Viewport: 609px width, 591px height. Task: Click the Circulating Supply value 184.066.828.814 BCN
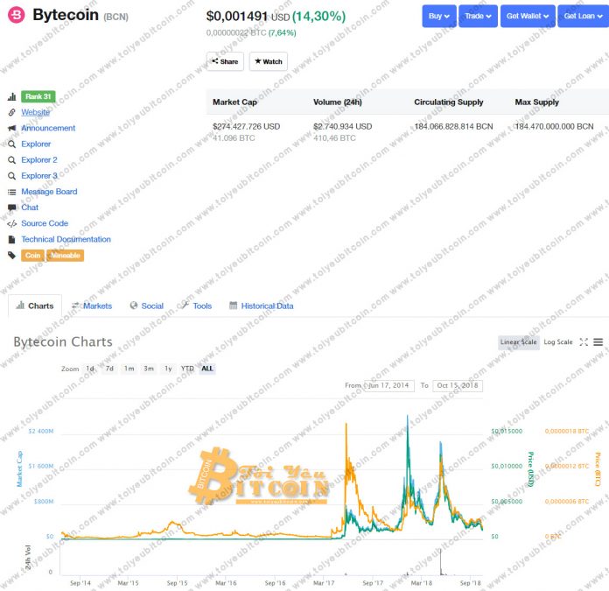(x=453, y=127)
